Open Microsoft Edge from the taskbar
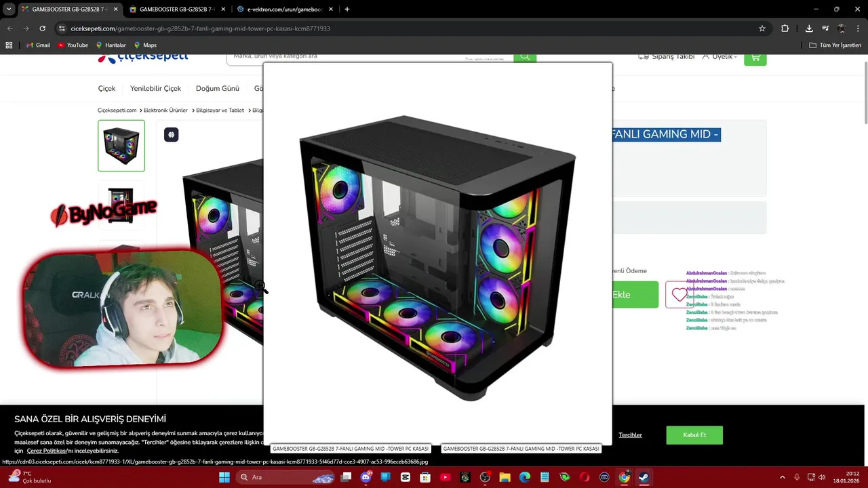Image resolution: width=868 pixels, height=488 pixels. pos(525,477)
